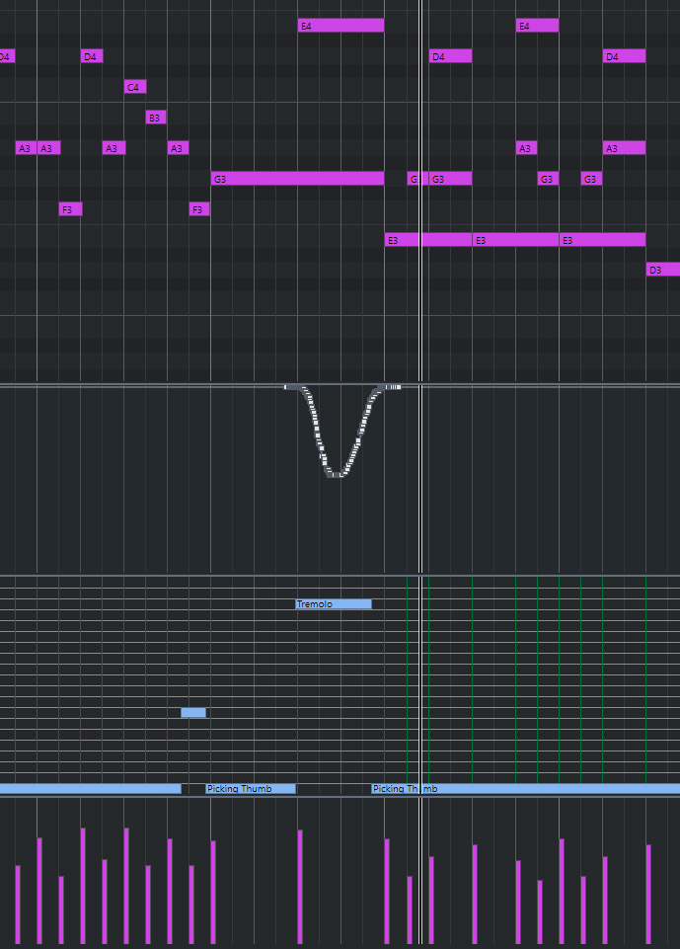Select the long E4 note at top
The image size is (680, 949).
pyautogui.click(x=340, y=26)
